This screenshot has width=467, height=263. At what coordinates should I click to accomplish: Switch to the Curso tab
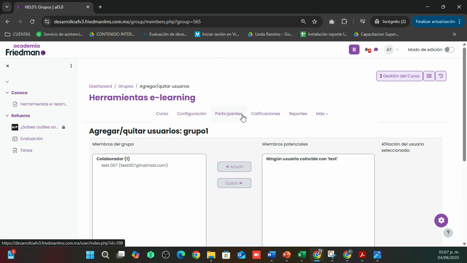pyautogui.click(x=162, y=114)
